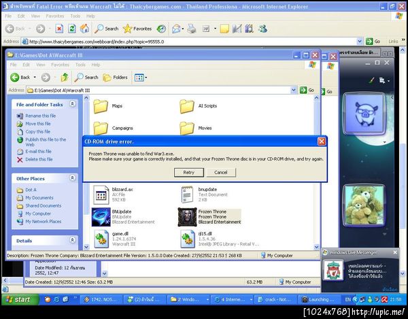Switch to Launching taskbar button
The width and height of the screenshot is (408, 319).
[318, 299]
